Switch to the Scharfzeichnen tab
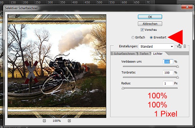This screenshot has width=195, height=128. click(124, 53)
